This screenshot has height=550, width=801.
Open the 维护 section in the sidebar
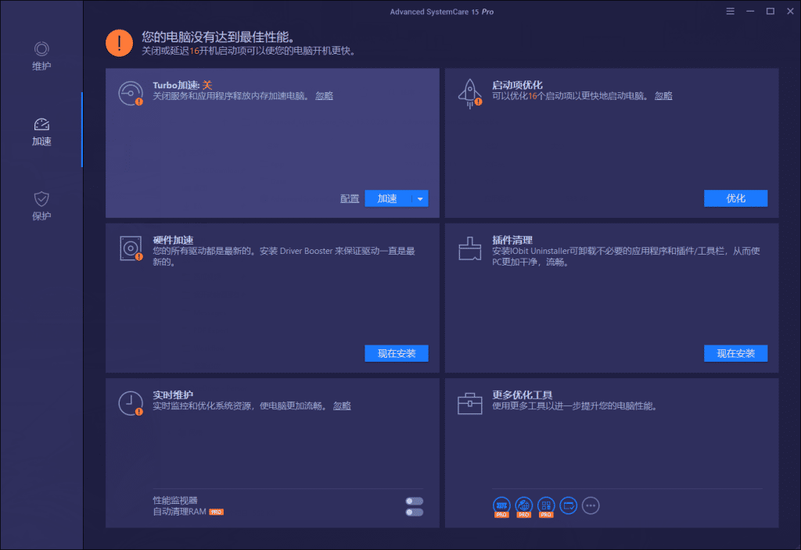pyautogui.click(x=41, y=55)
